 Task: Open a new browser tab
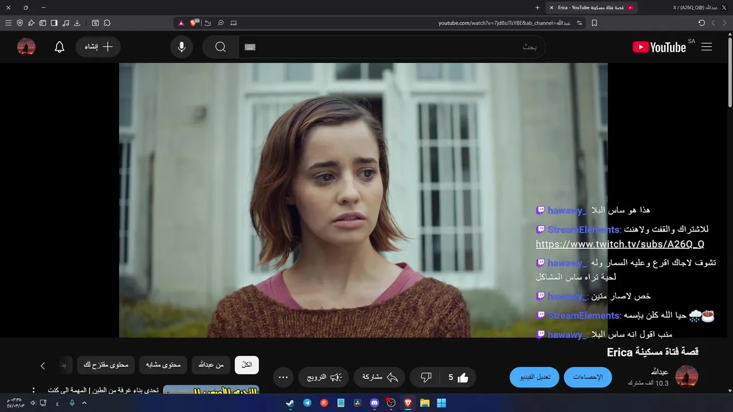point(537,7)
